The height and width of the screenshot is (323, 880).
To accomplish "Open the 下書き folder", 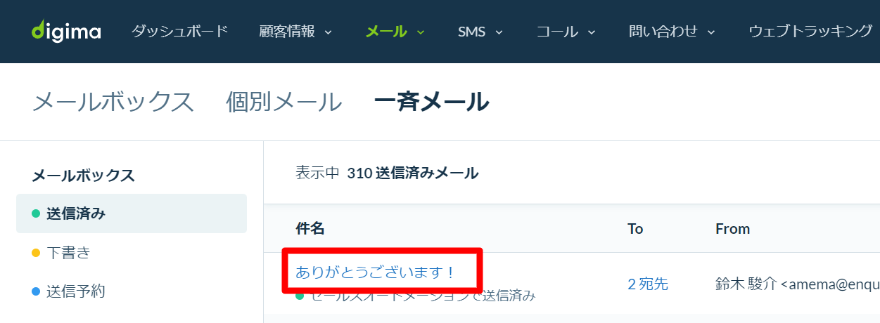I will tap(68, 252).
